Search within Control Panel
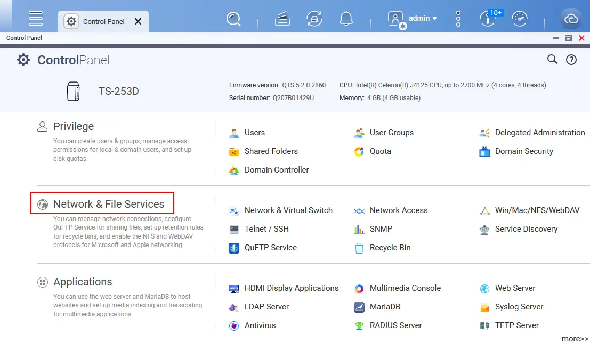Viewport: 590px width, 351px height. 552,60
